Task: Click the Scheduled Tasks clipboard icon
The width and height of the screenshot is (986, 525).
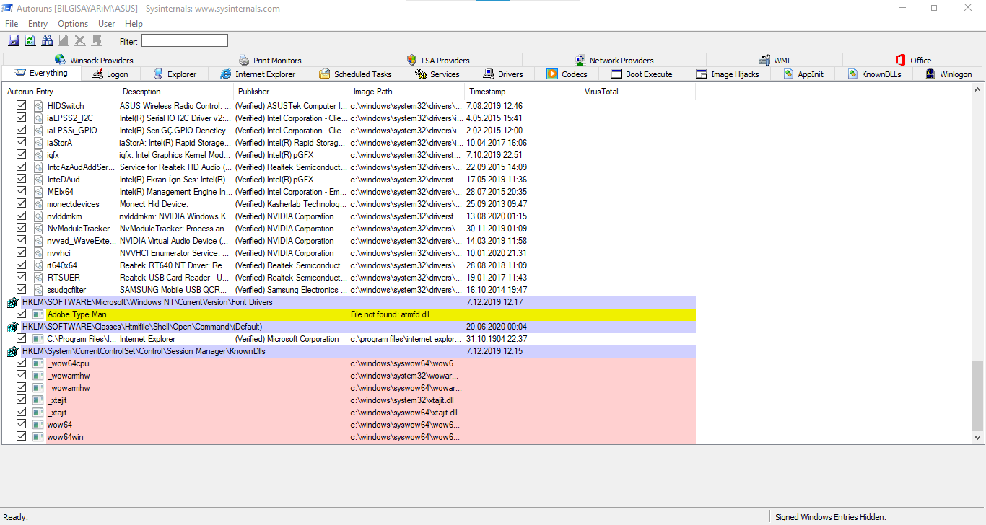Action: (x=325, y=74)
